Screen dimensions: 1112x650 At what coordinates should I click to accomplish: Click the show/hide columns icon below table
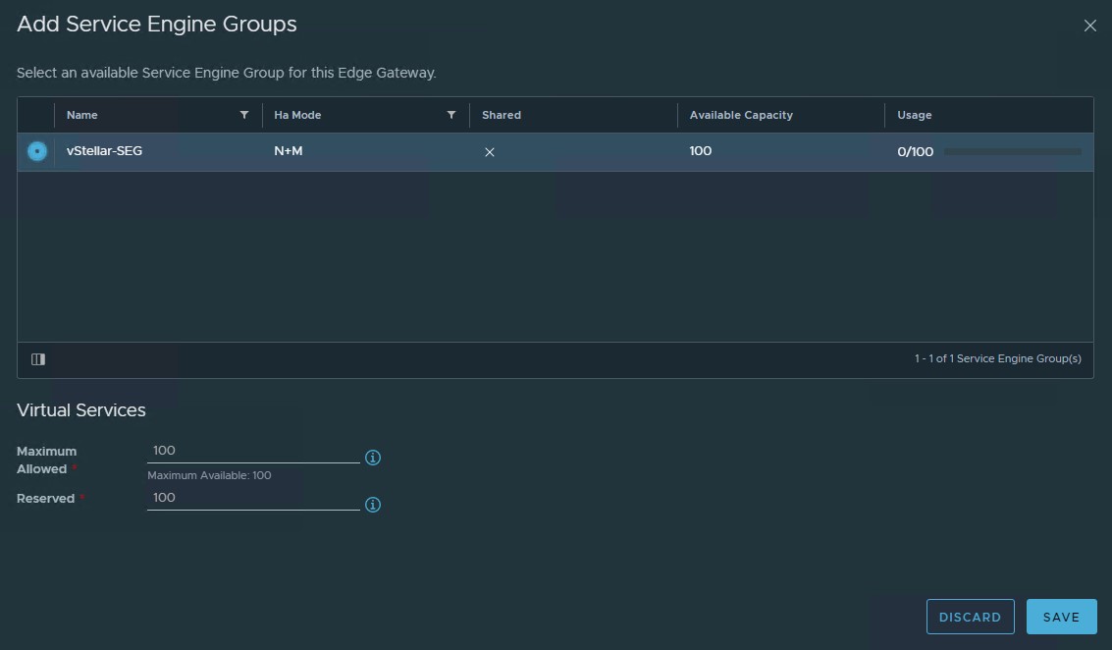tap(38, 359)
